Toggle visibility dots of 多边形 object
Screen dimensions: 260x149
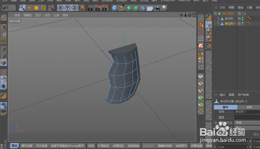[243, 18]
